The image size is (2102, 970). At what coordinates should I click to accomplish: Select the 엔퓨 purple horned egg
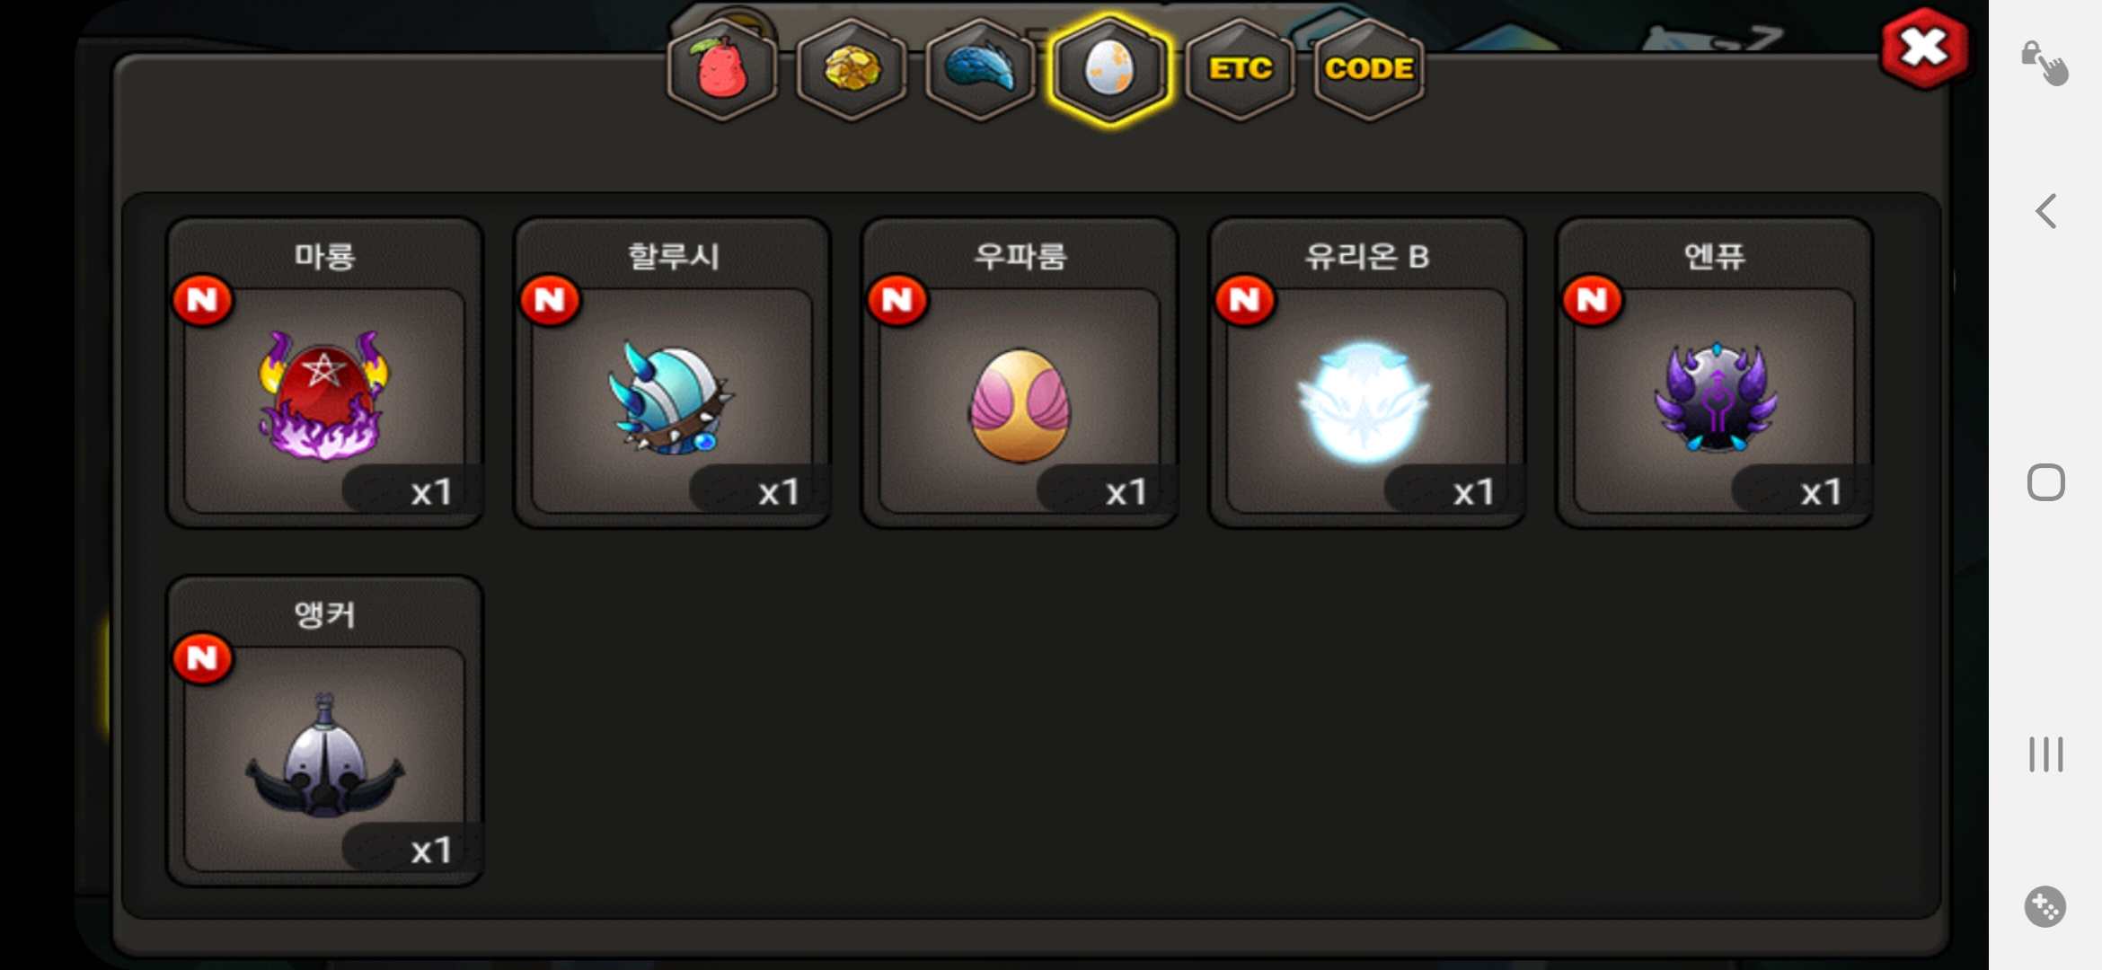(x=1715, y=373)
